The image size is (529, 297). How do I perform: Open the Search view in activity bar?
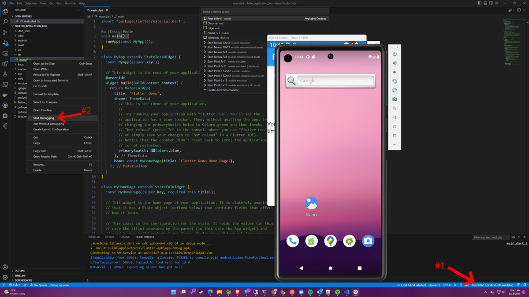point(5,21)
